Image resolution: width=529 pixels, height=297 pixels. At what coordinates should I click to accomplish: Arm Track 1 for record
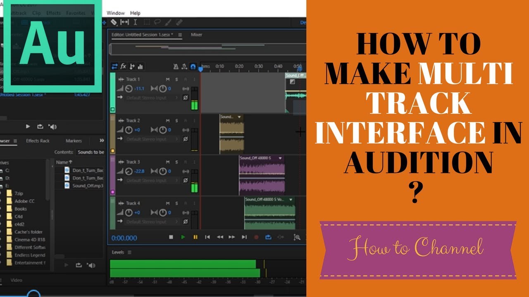point(186,79)
